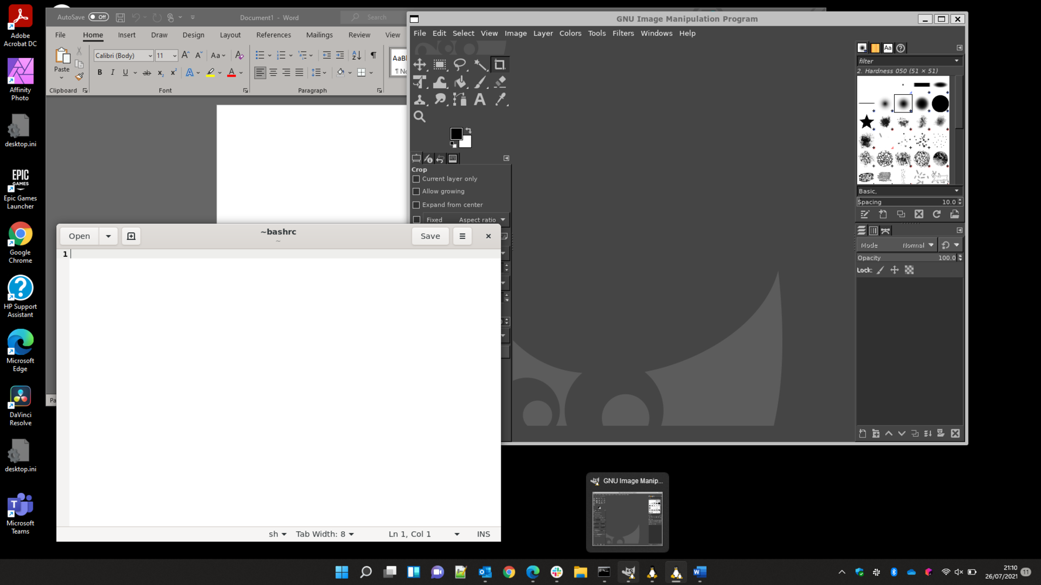Image resolution: width=1041 pixels, height=585 pixels.
Task: Open Windows Start button on taskbar
Action: tap(342, 572)
